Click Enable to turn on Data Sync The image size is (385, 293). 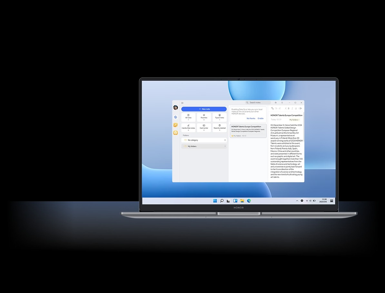point(261,118)
